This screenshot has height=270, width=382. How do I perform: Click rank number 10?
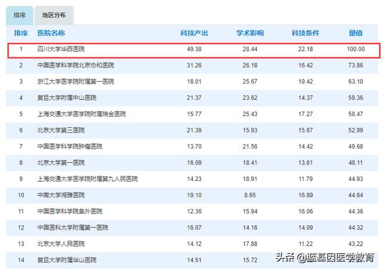pos(21,195)
